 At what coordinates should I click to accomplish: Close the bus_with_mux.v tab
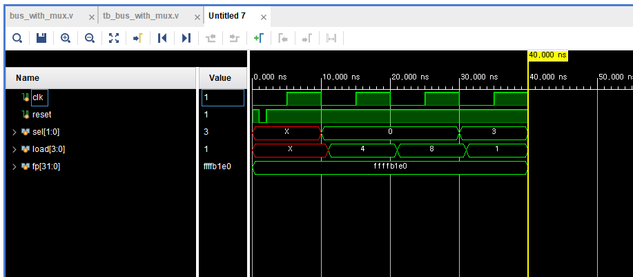(x=92, y=17)
